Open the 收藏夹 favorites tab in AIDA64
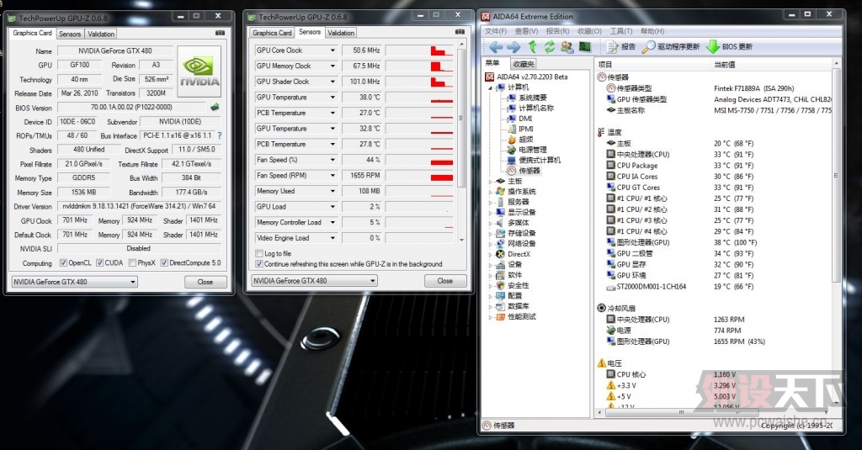 click(x=523, y=64)
